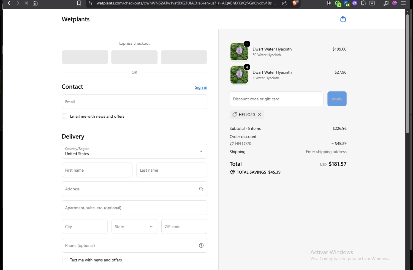This screenshot has height=270, width=413.
Task: Open site settings icon in address bar
Action: 90,3
